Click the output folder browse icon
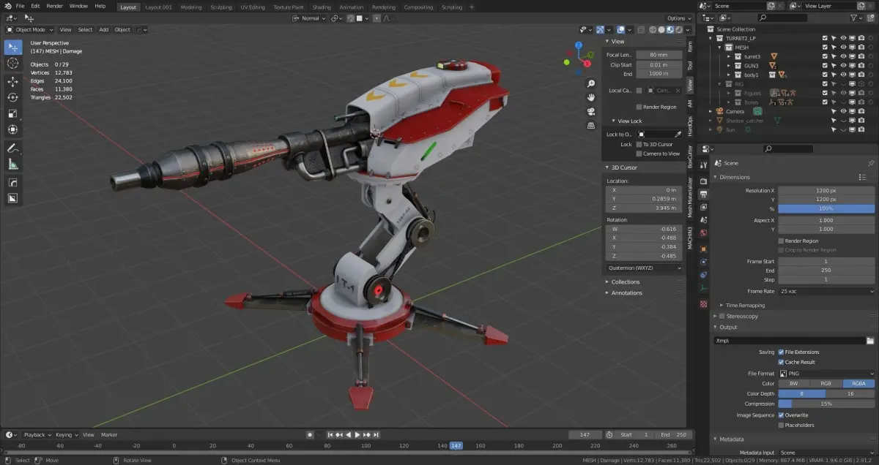The width and height of the screenshot is (879, 465). (x=870, y=341)
